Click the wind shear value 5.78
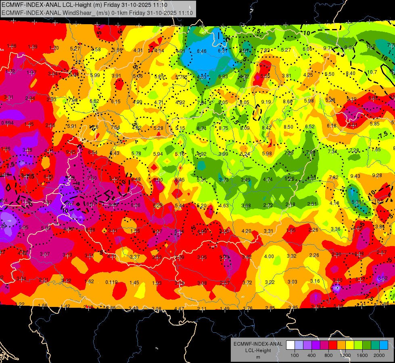The width and height of the screenshot is (395, 363). click(136, 153)
